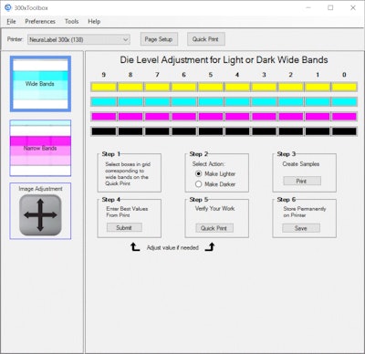Select the Make Darker radio button
Screen dimensions: 365x354
(199, 184)
